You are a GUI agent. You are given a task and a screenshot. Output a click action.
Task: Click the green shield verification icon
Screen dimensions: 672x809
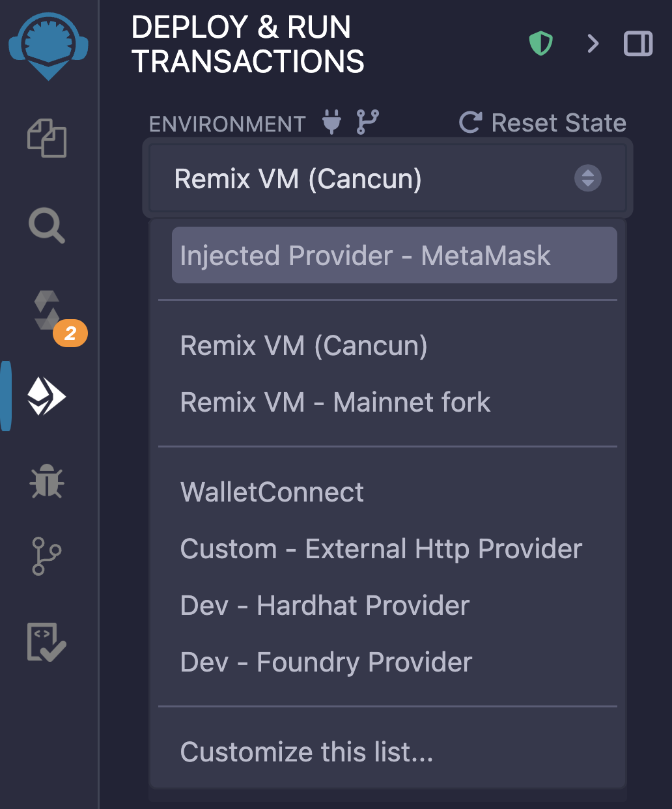coord(540,44)
